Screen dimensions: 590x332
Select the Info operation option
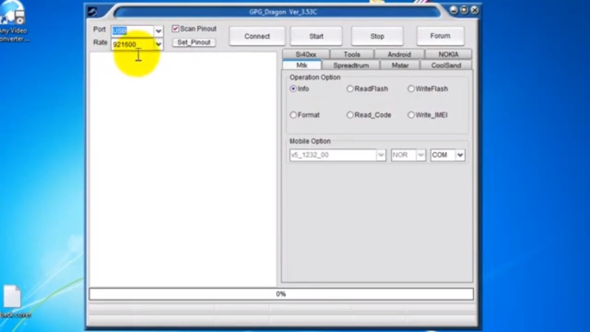click(293, 89)
